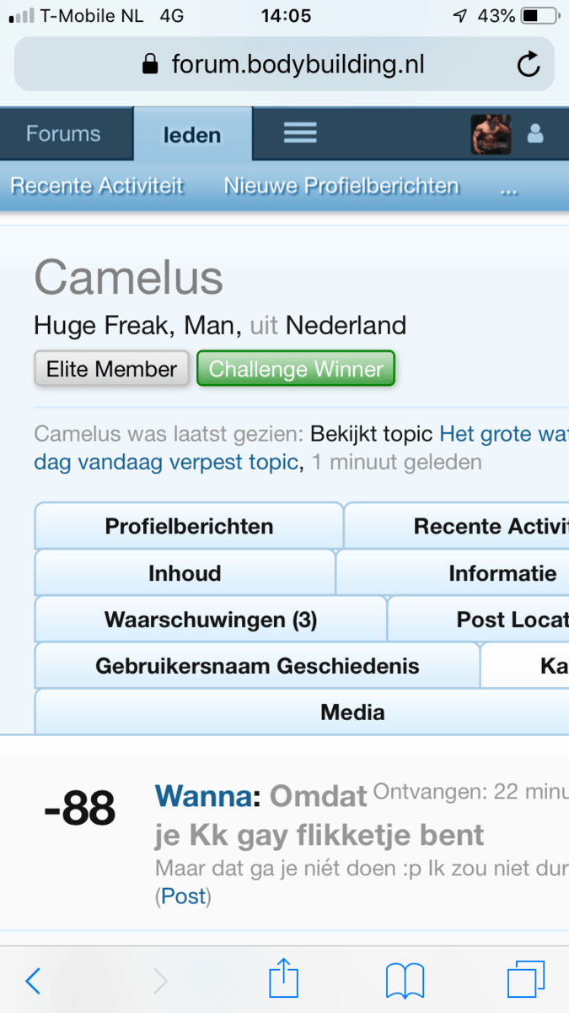Switch to the Forums tab
This screenshot has height=1013, width=569.
(x=63, y=133)
